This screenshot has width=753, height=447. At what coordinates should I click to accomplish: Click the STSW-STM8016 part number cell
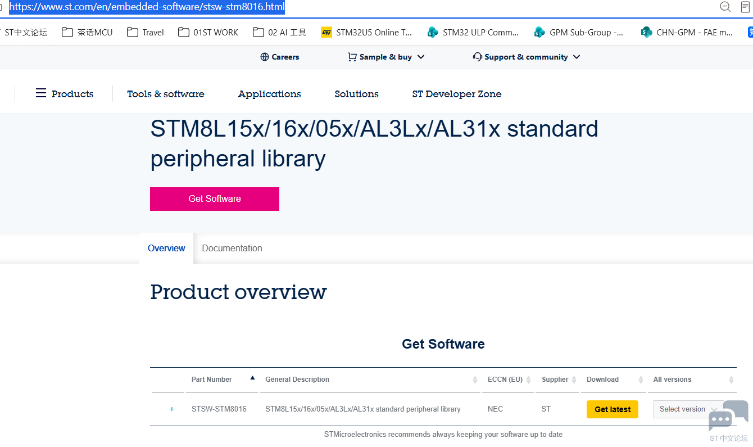point(219,409)
